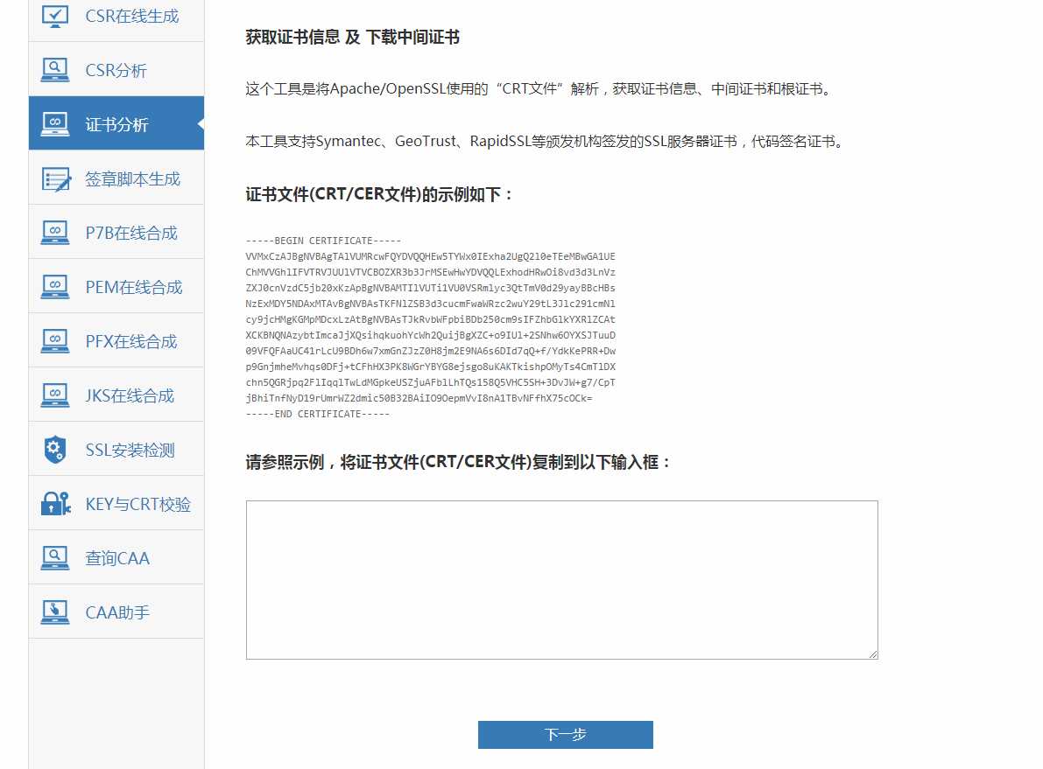This screenshot has width=1043, height=769.
Task: Click the 下一步 button
Action: click(566, 734)
